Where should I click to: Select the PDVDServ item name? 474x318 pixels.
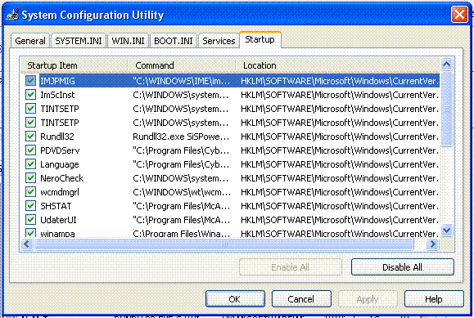tap(60, 150)
